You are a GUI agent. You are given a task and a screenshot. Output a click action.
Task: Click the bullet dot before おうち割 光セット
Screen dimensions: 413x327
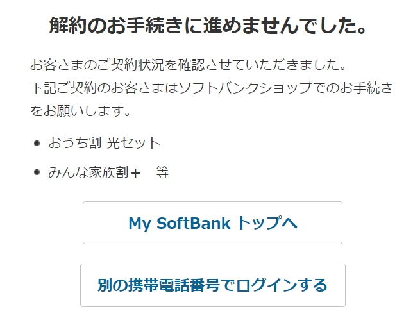[37, 143]
